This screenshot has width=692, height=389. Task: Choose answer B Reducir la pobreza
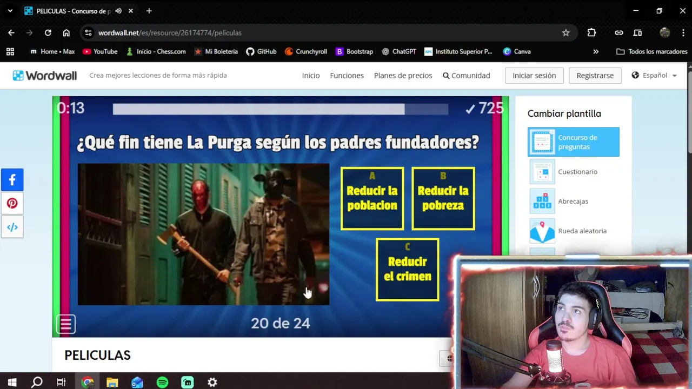coord(443,198)
